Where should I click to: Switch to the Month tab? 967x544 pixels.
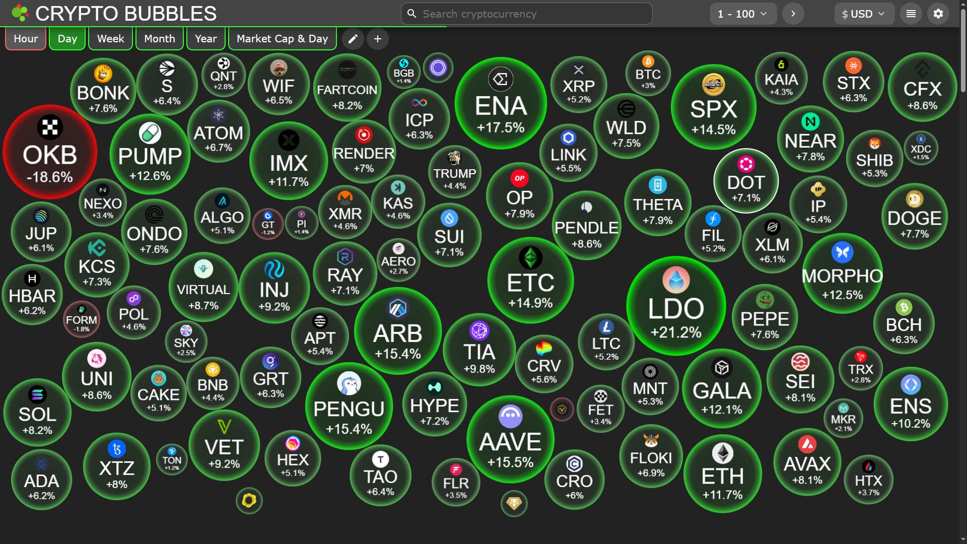coord(160,39)
